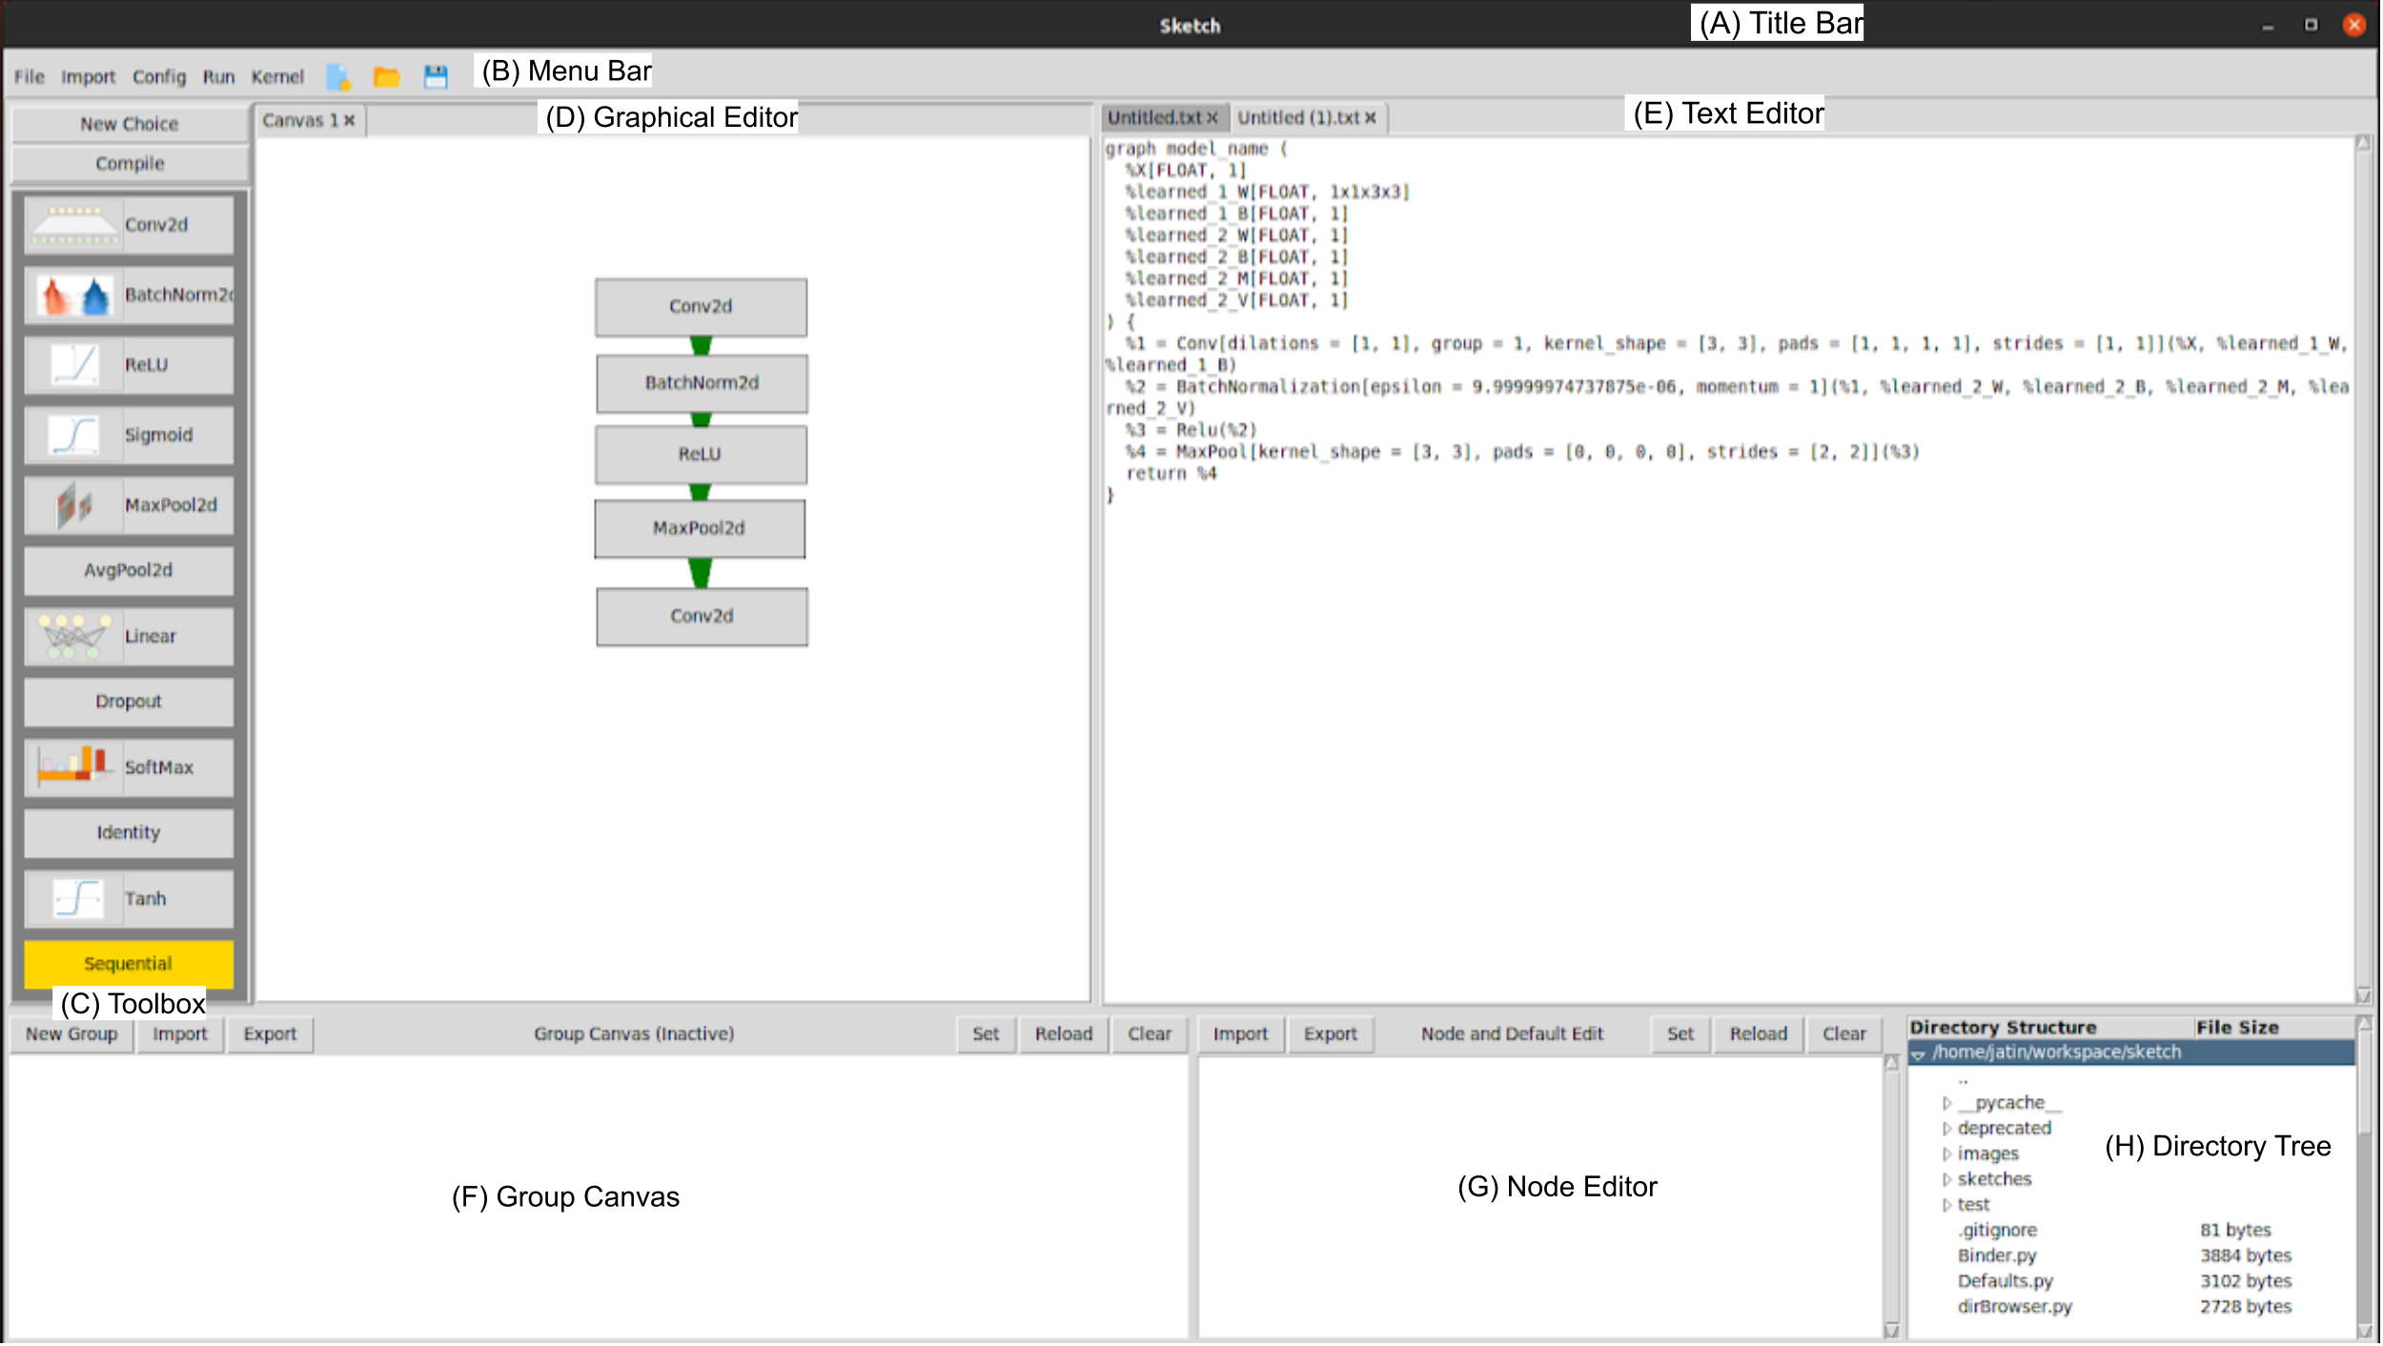Select the Conv2d layer icon in toolbox
The width and height of the screenshot is (2383, 1346).
[74, 225]
